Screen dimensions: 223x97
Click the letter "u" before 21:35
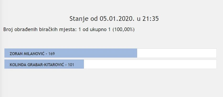139,19
